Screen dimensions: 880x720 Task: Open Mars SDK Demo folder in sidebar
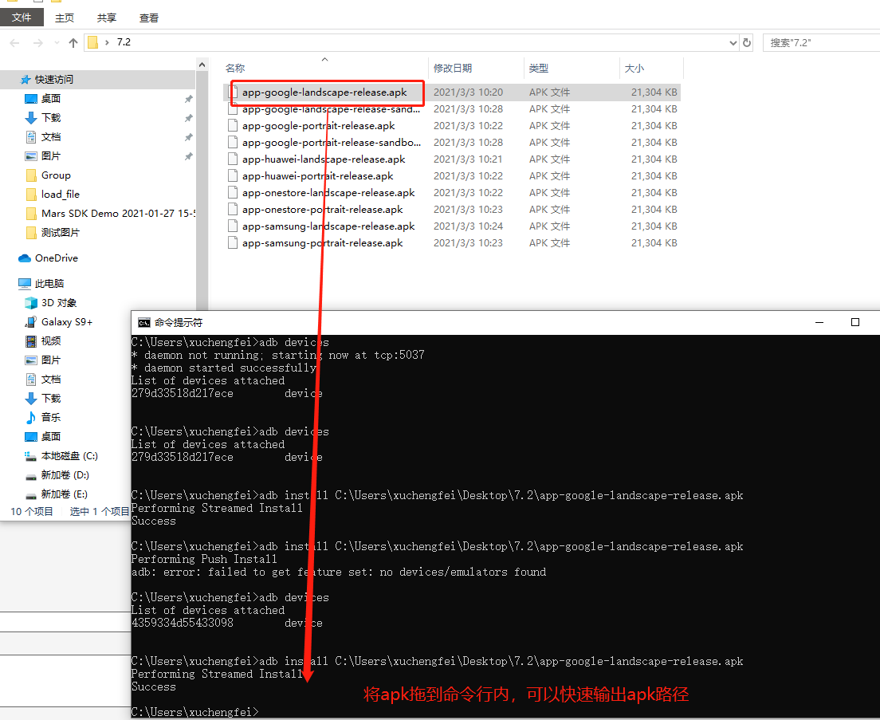110,213
